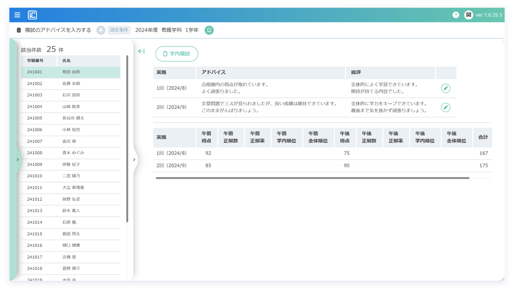The width and height of the screenshot is (514, 292).
Task: Click the 学籍番号 column header
Action: tap(35, 60)
